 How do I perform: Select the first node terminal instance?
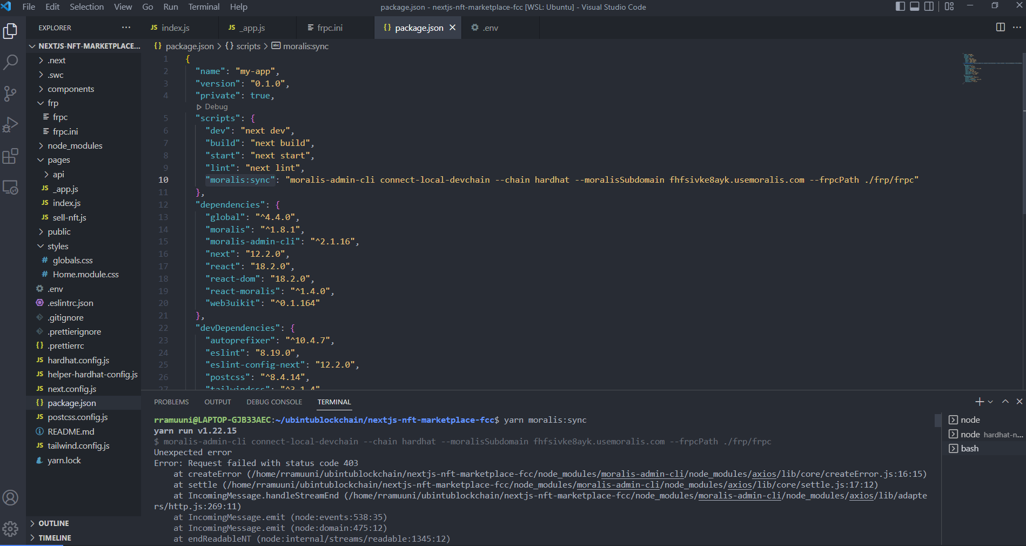[984, 420]
